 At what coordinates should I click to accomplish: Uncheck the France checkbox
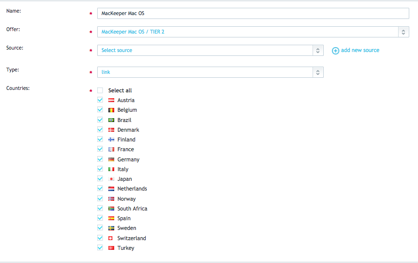(x=100, y=149)
